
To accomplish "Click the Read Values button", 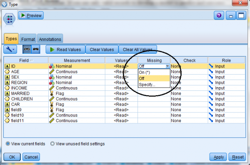I will coord(65,50).
